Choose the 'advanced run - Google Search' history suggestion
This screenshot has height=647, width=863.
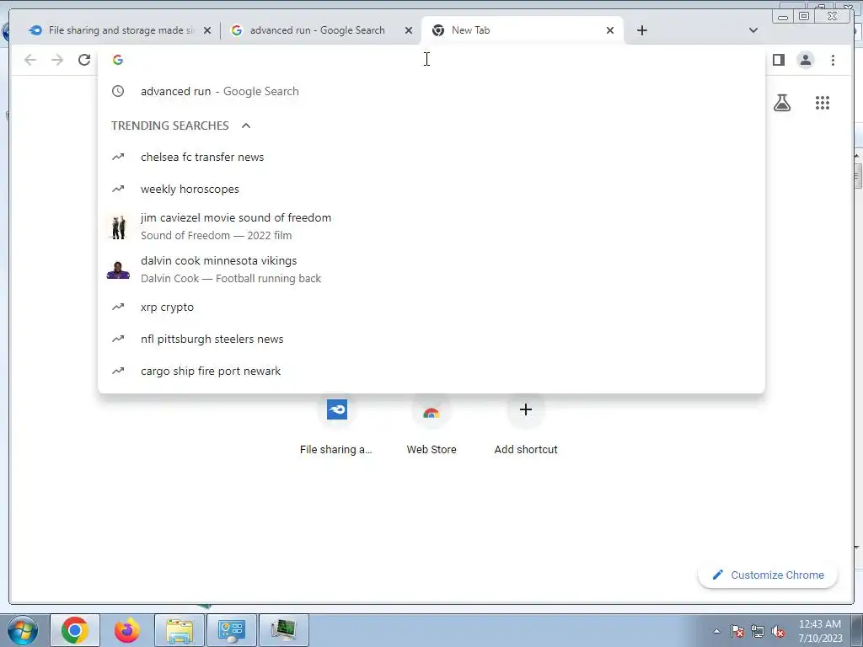tap(431, 91)
